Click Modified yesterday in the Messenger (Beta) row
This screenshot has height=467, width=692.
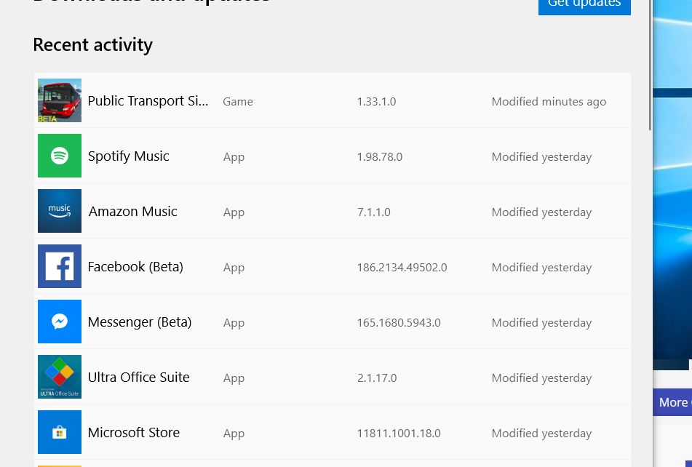tap(541, 323)
